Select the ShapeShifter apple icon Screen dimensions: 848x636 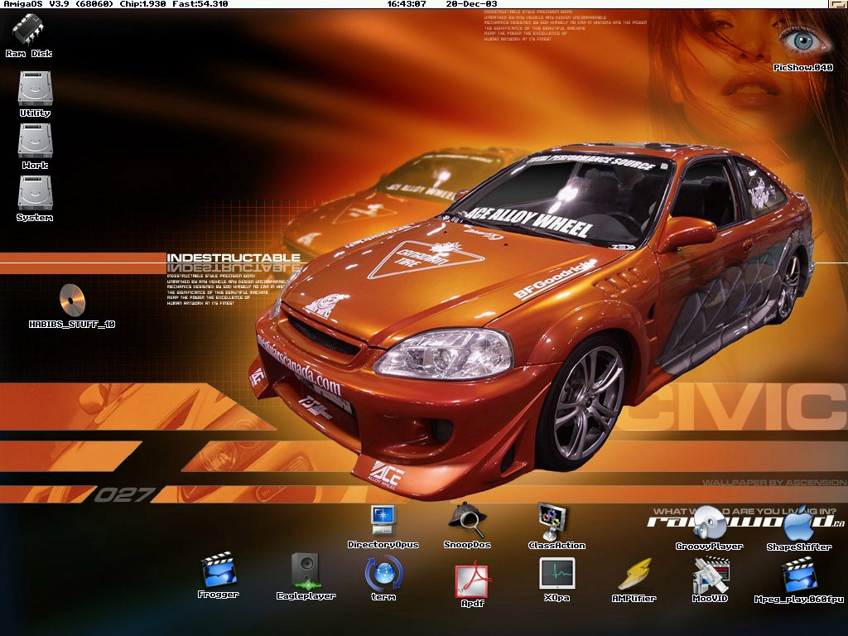(x=799, y=523)
